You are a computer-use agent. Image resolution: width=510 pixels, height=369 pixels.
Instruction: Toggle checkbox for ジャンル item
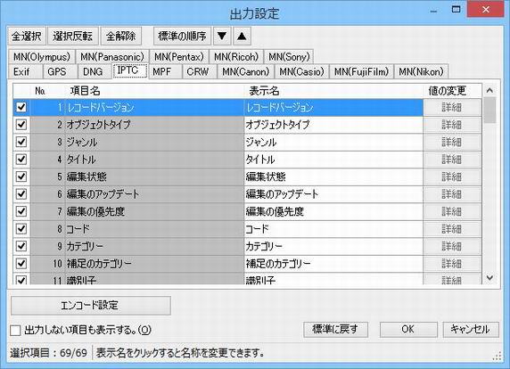[21, 142]
